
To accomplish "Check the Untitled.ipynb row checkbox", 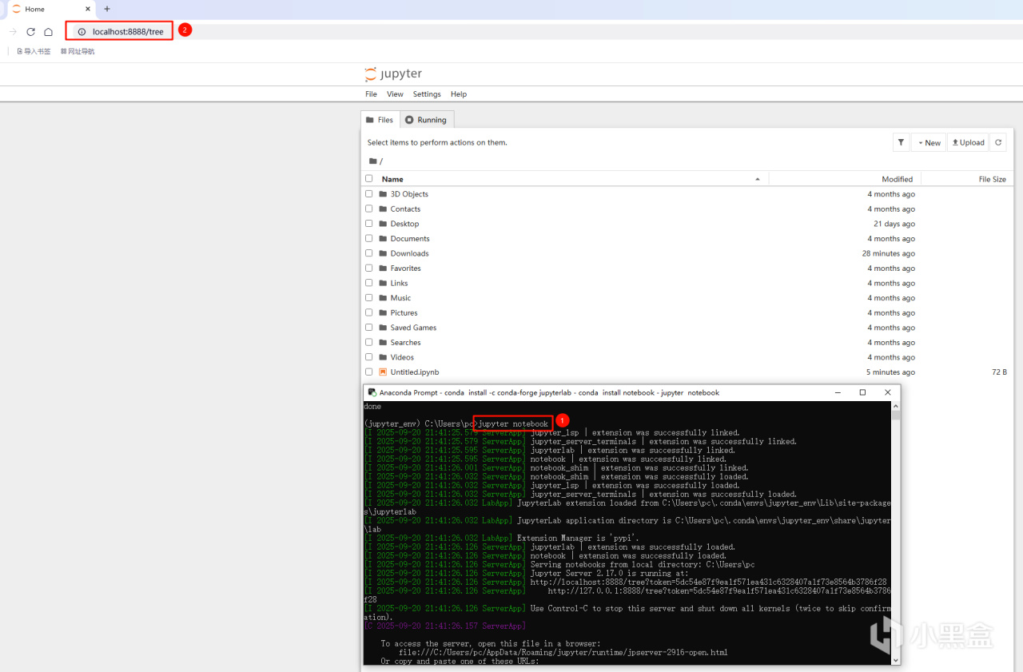I will pos(368,372).
